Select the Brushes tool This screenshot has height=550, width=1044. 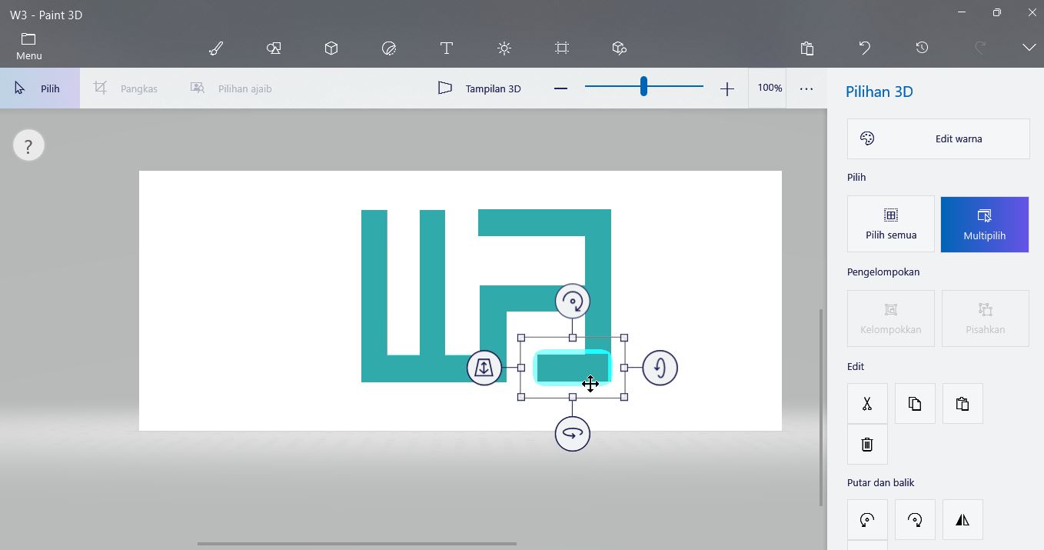(215, 48)
